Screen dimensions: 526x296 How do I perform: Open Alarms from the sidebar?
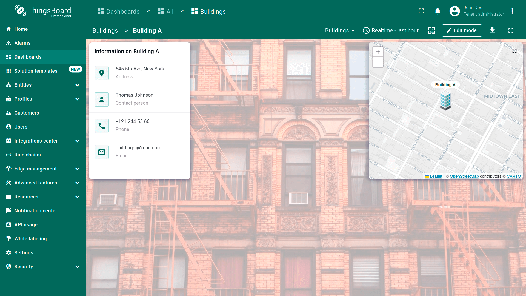point(22,43)
